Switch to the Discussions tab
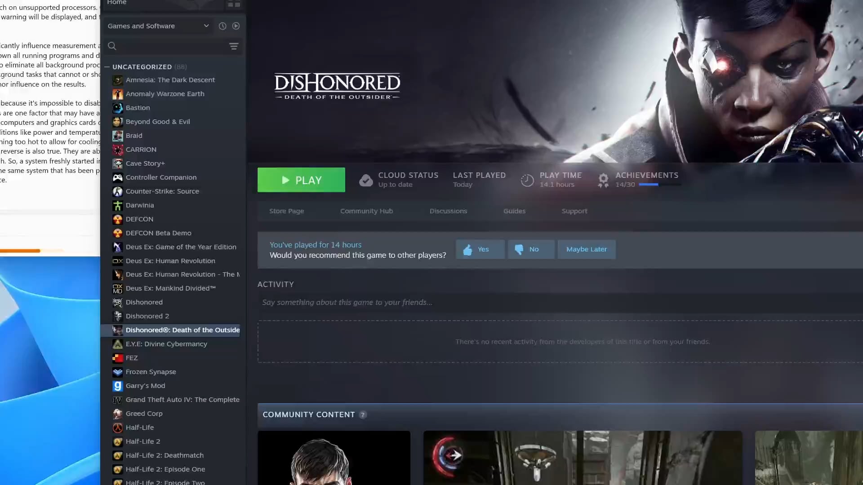The image size is (863, 485). [448, 211]
